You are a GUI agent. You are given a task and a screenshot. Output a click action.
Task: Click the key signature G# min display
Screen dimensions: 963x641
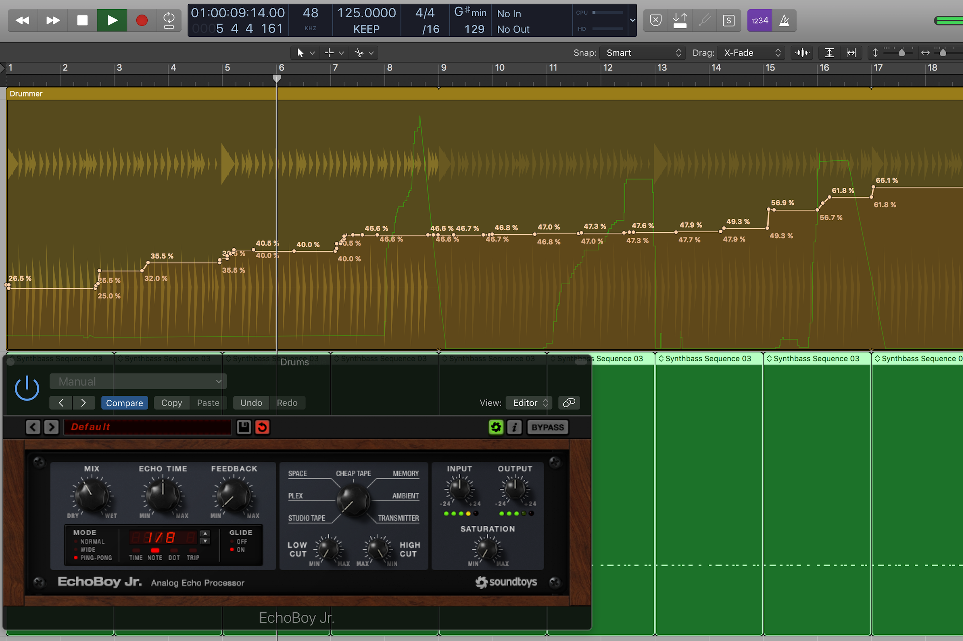tap(470, 12)
